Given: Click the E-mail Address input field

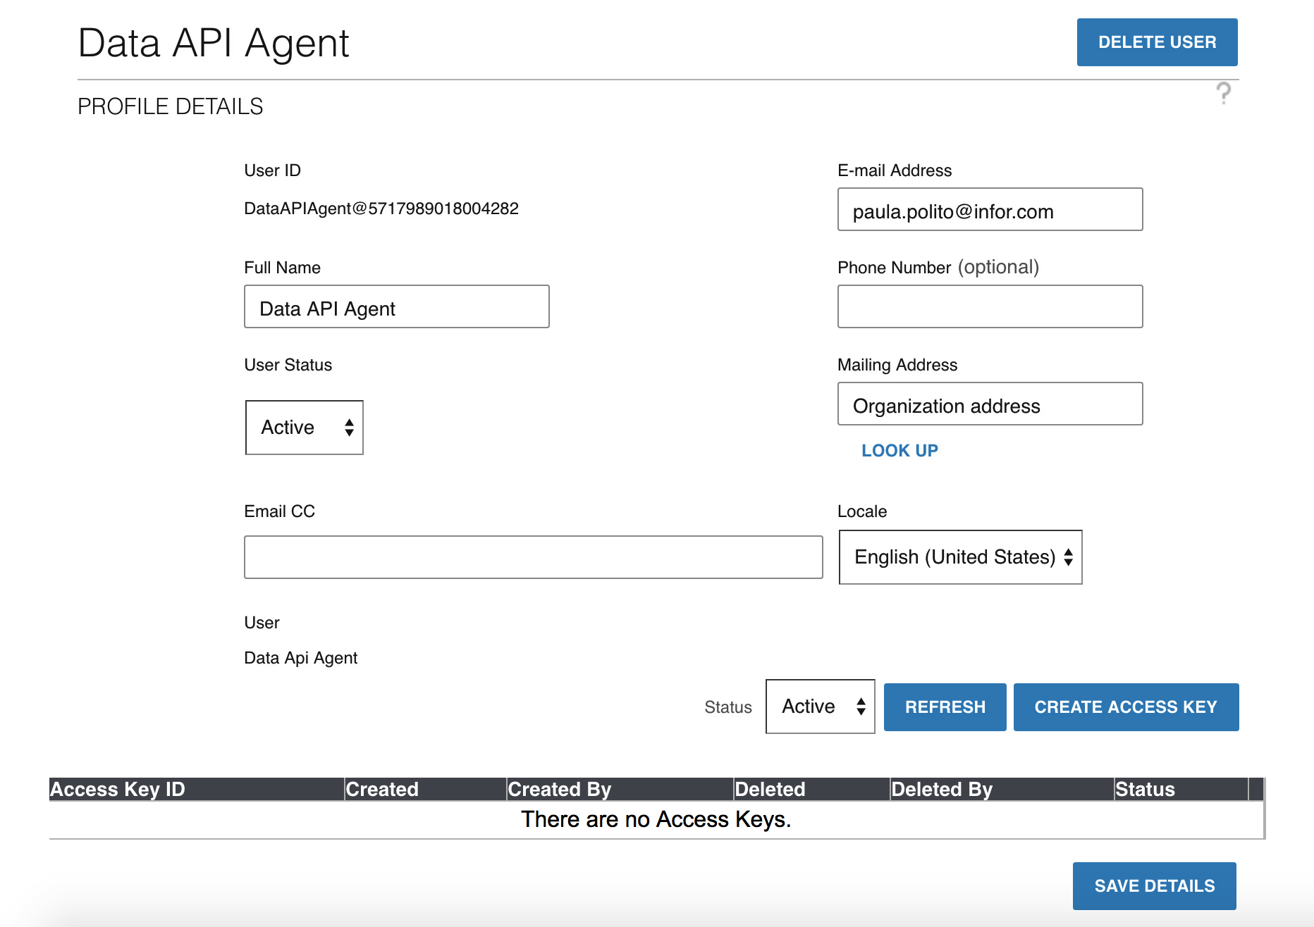Looking at the screenshot, I should 990,209.
